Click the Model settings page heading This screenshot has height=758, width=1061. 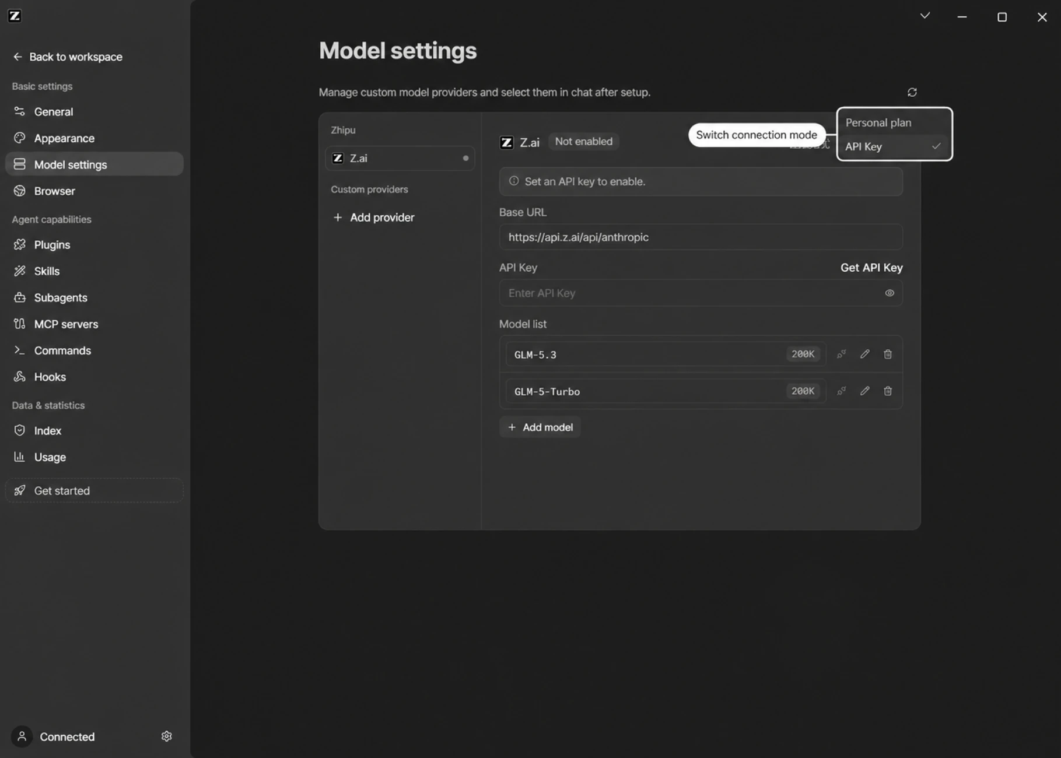397,50
